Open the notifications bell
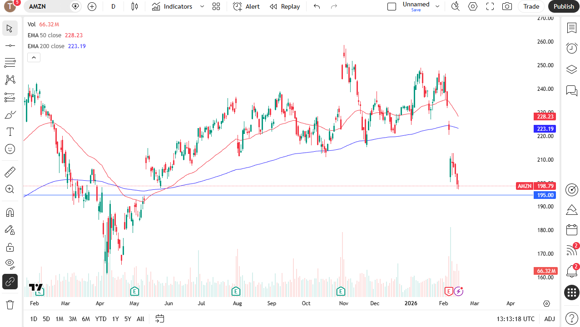The height and width of the screenshot is (327, 580). [571, 272]
